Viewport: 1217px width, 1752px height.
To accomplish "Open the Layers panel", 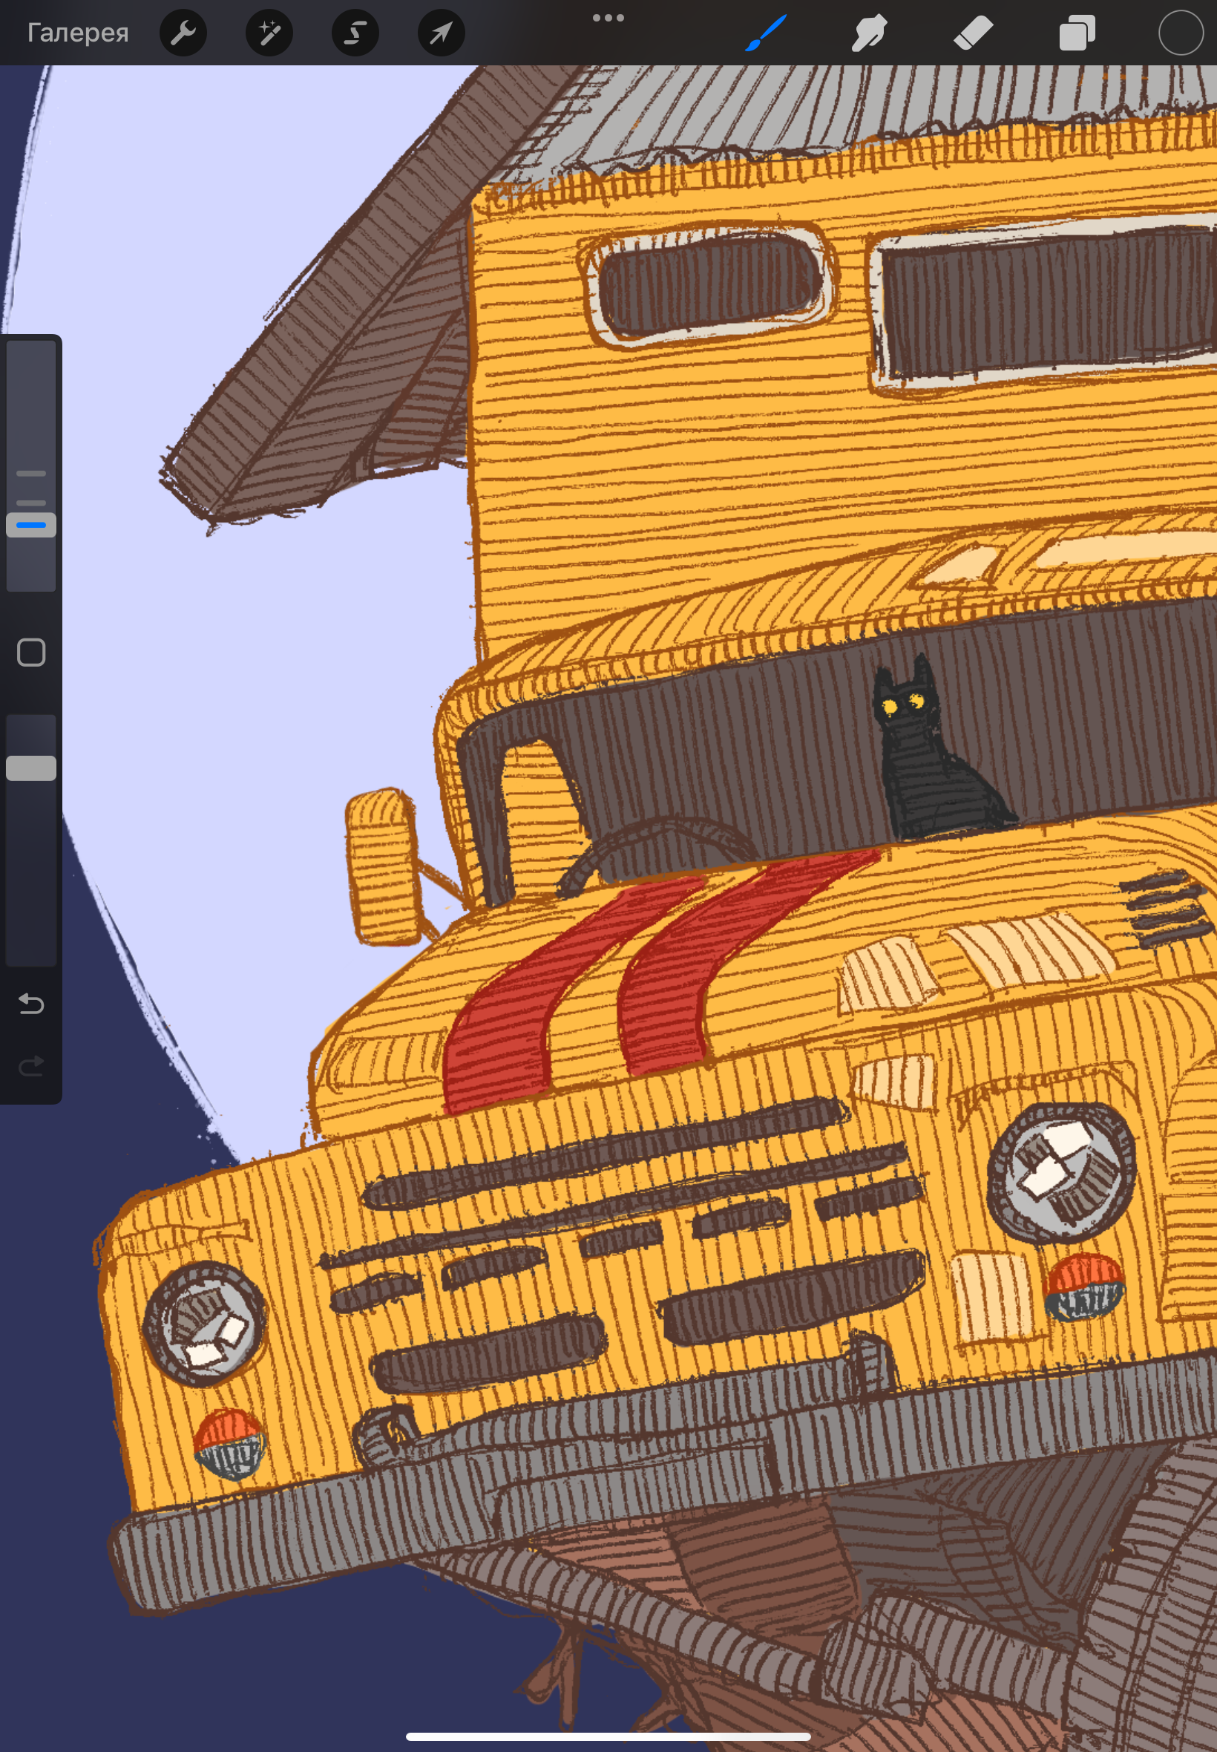I will [x=1077, y=33].
